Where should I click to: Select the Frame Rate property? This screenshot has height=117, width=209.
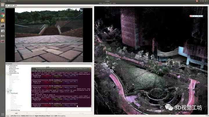point(12,70)
